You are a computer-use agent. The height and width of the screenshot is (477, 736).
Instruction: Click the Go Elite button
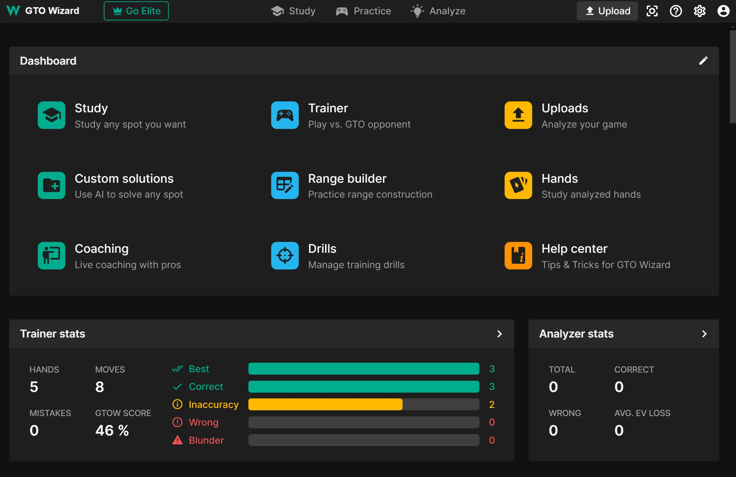coord(136,11)
